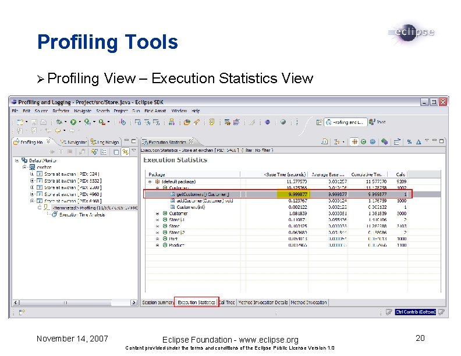Sort by the Calls column header

pos(398,175)
